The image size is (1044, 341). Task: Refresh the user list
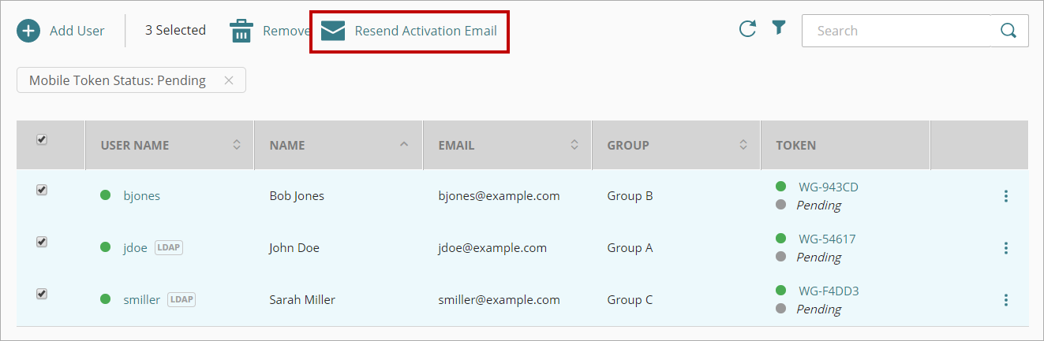(747, 29)
